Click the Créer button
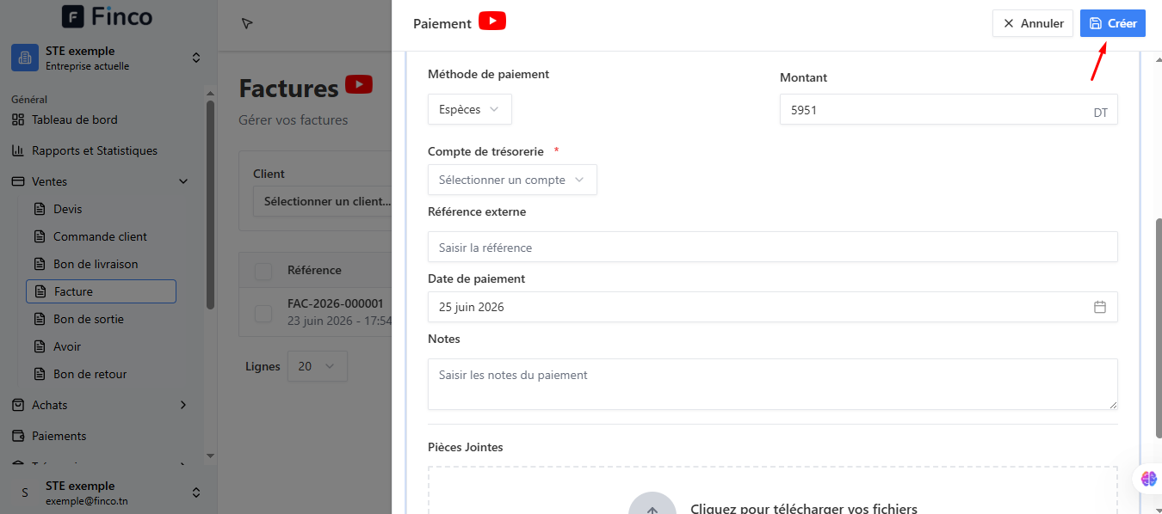The image size is (1162, 514). pos(1113,23)
